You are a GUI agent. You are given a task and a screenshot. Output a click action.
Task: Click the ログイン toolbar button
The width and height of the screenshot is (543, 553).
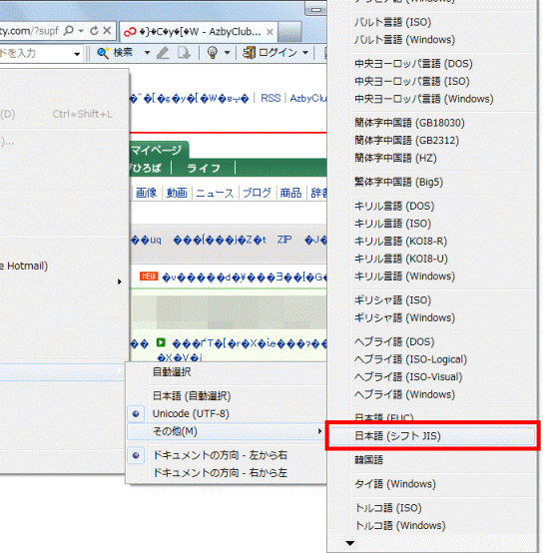(271, 53)
